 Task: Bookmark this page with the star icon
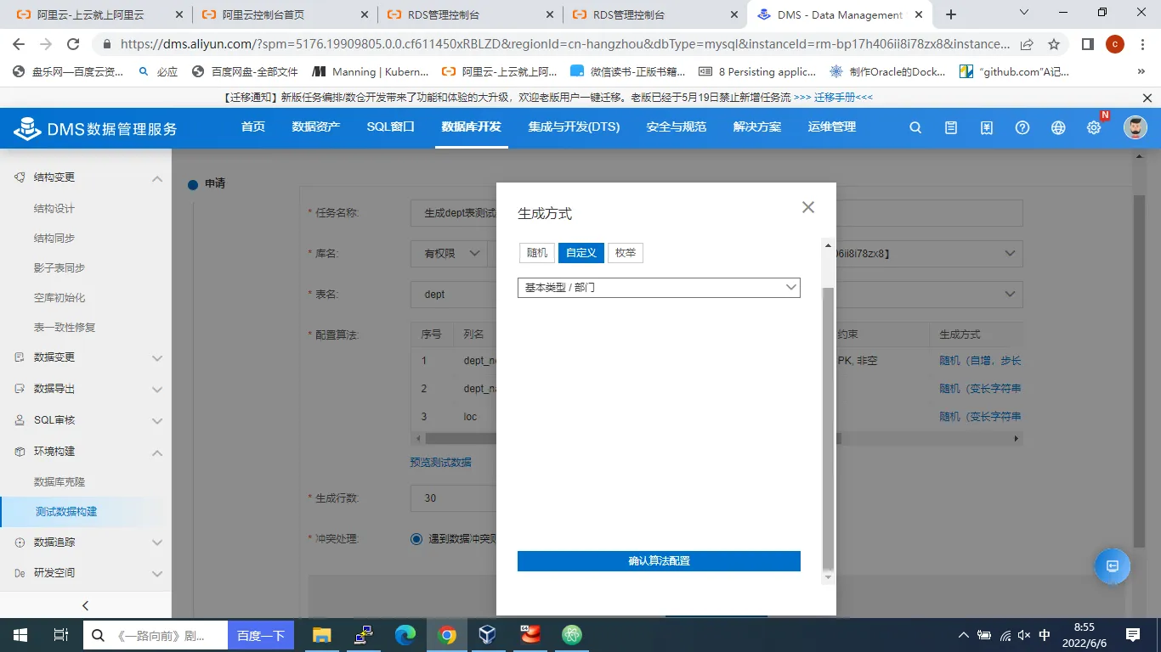pyautogui.click(x=1054, y=44)
